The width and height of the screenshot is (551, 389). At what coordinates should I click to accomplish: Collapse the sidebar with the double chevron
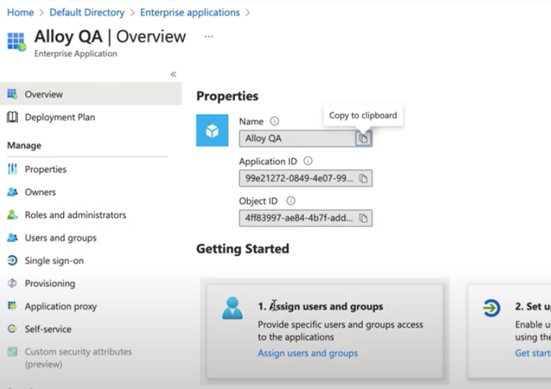[173, 74]
